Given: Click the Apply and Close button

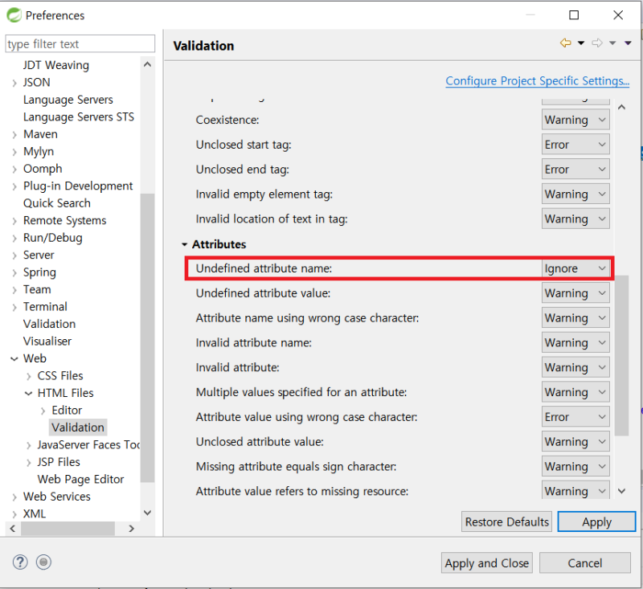Looking at the screenshot, I should (x=487, y=563).
